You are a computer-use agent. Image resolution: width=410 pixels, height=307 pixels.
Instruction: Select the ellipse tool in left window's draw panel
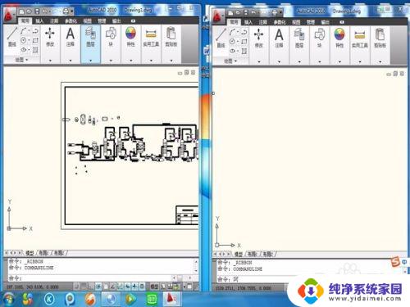pos(24,50)
